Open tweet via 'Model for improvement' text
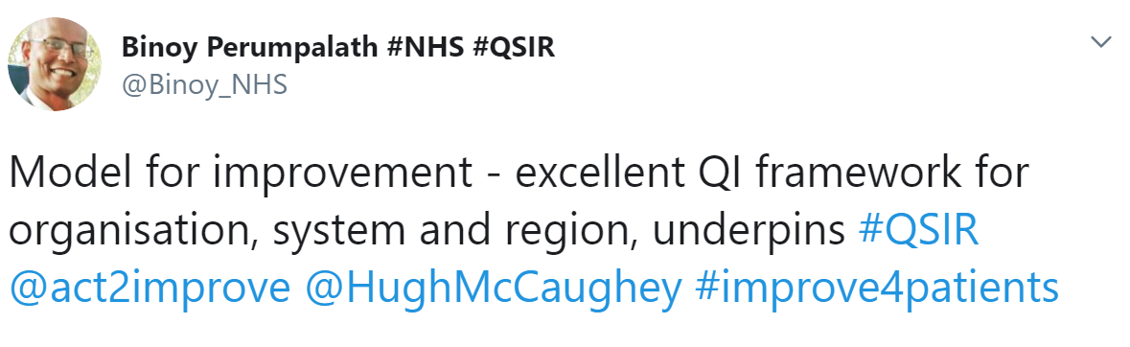Image resolution: width=1130 pixels, height=347 pixels. click(x=241, y=175)
